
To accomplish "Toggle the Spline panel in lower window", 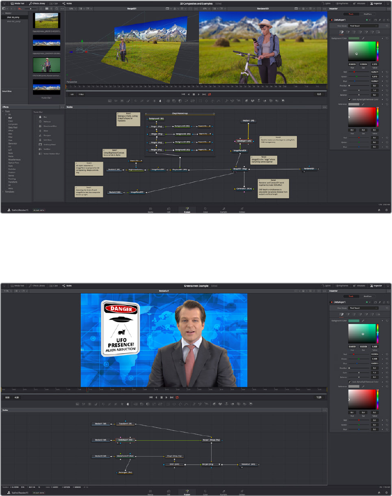I will click(x=327, y=286).
